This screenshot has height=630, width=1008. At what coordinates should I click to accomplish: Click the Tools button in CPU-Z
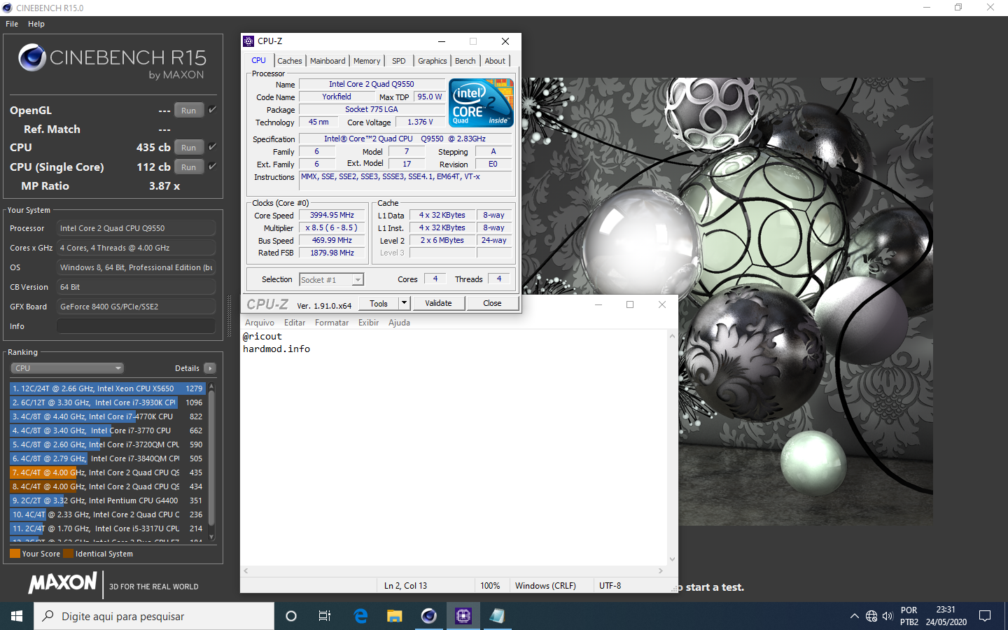379,303
